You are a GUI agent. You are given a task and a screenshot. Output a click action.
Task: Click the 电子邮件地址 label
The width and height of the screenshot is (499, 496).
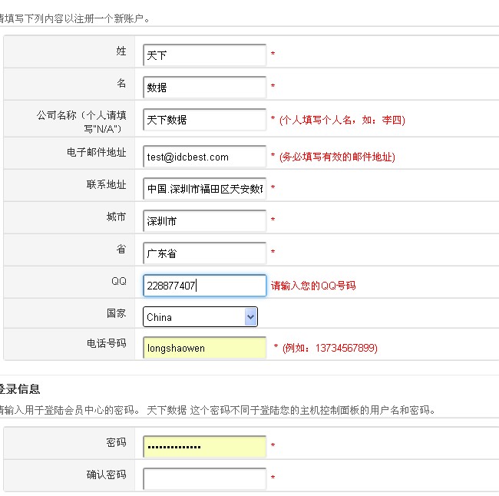click(x=96, y=152)
